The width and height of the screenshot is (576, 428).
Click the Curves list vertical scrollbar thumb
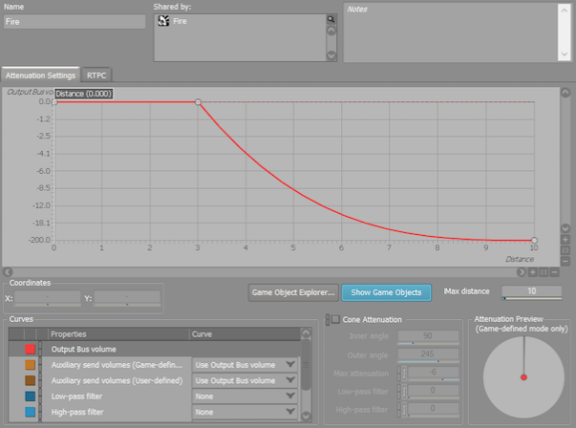(306, 365)
